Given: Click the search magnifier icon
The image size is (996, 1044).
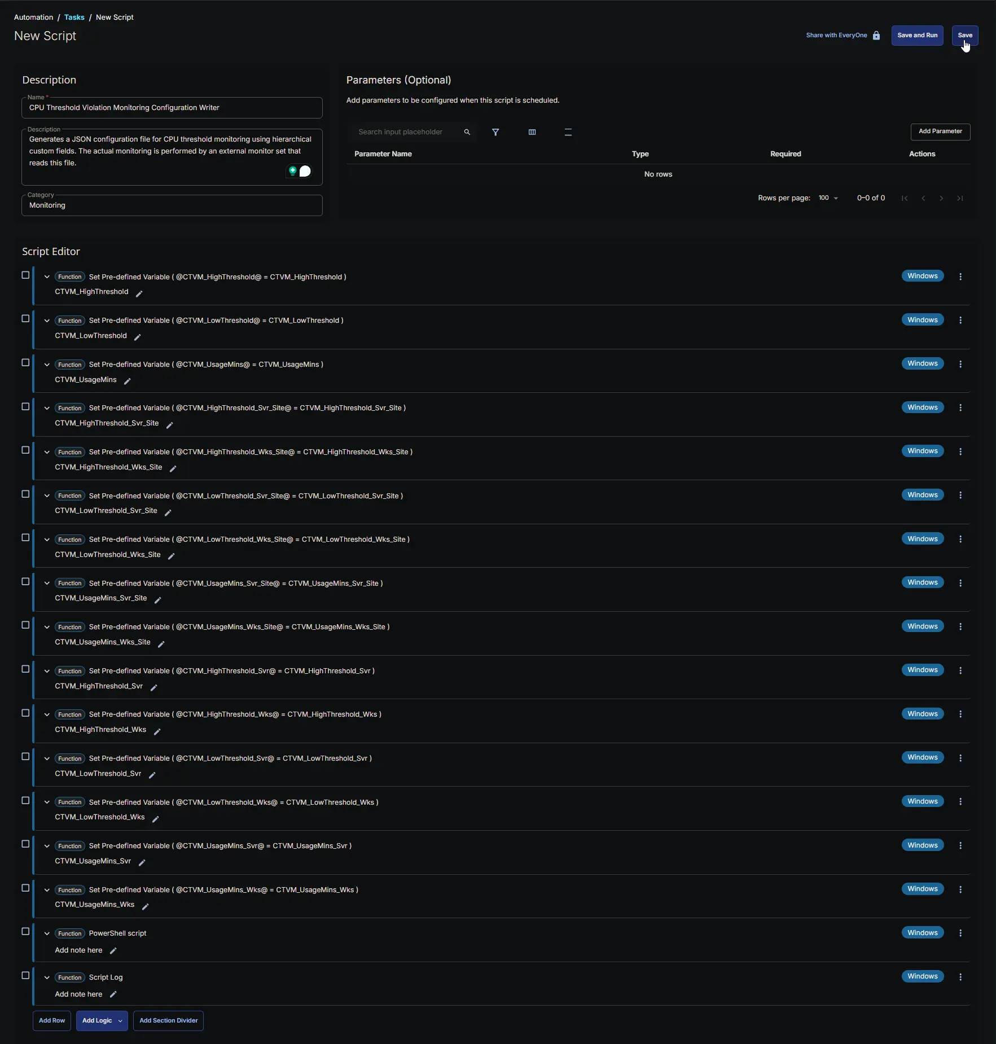Looking at the screenshot, I should pos(467,132).
